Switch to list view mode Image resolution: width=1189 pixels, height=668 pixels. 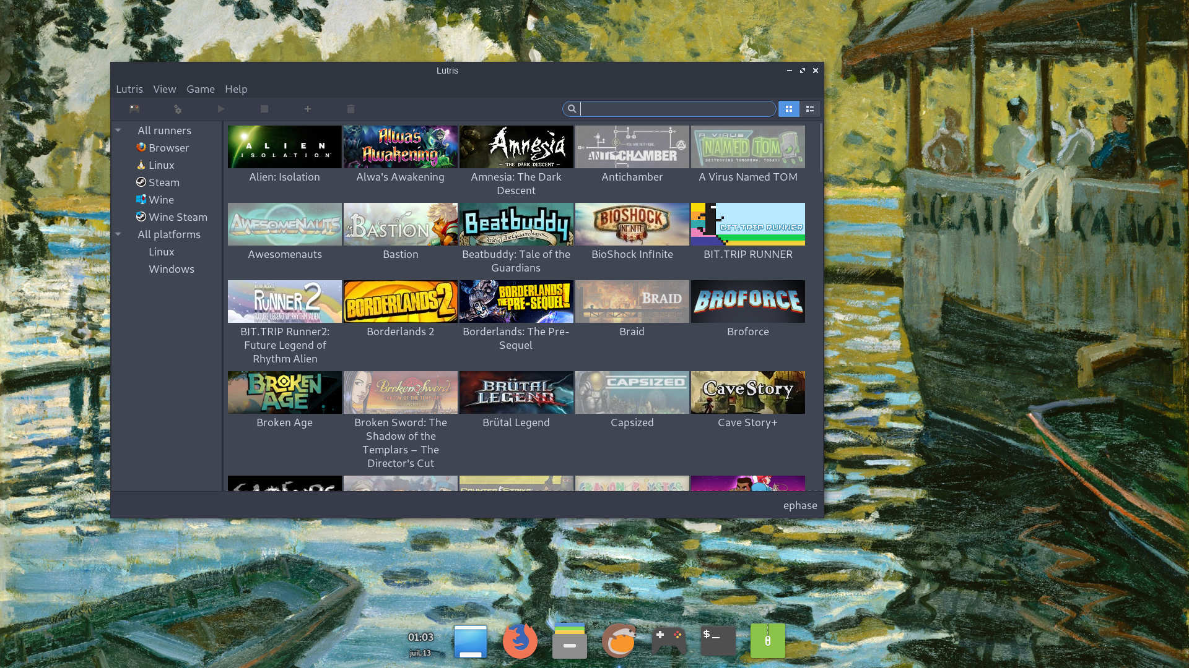tap(809, 109)
